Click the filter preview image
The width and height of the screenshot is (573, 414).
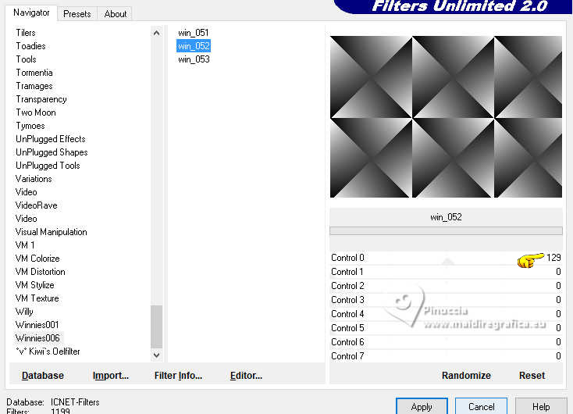446,116
